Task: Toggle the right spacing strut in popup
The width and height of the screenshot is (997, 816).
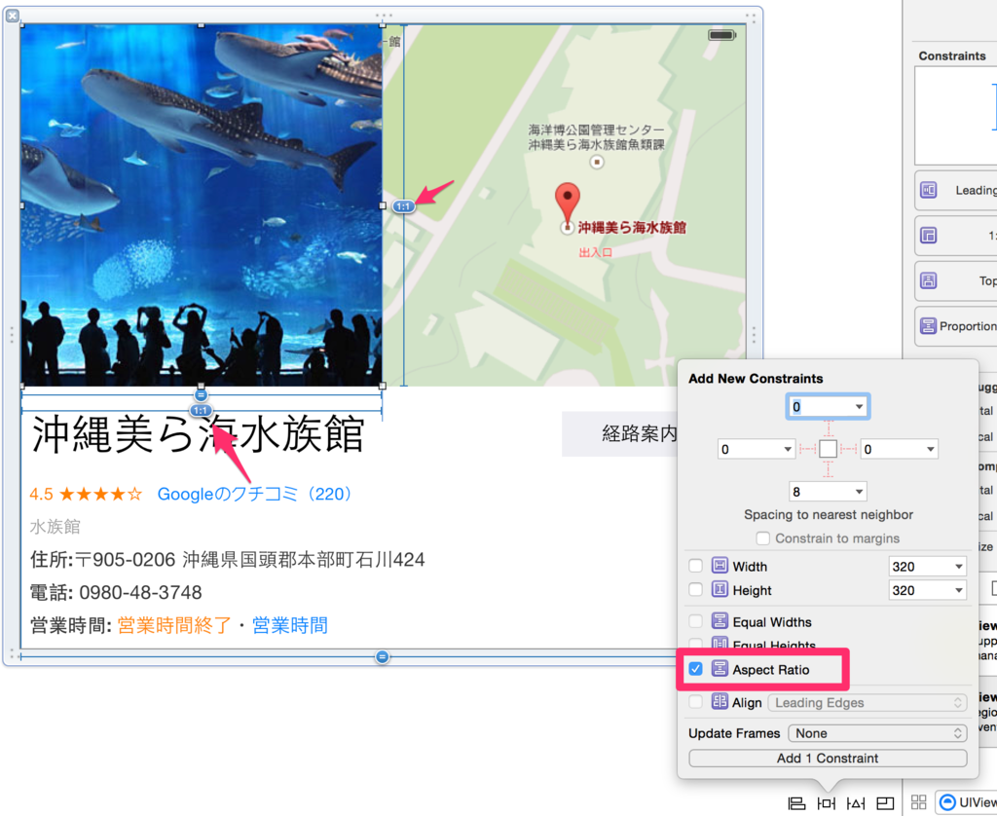Action: click(848, 449)
